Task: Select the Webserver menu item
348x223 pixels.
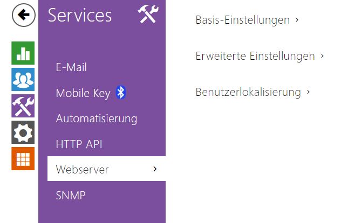Action: pyautogui.click(x=106, y=169)
